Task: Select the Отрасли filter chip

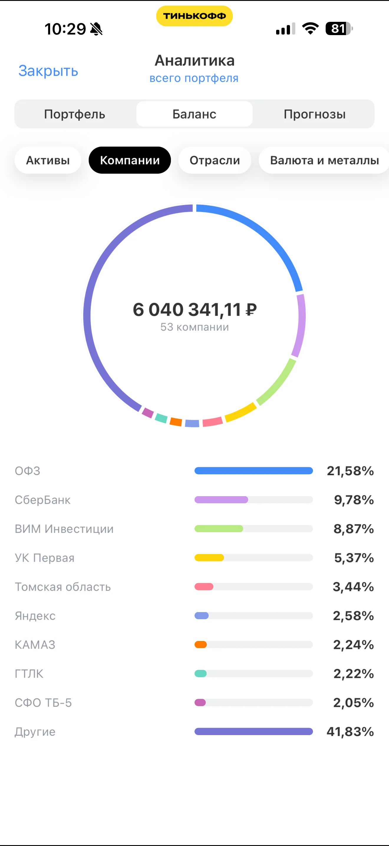Action: click(215, 160)
